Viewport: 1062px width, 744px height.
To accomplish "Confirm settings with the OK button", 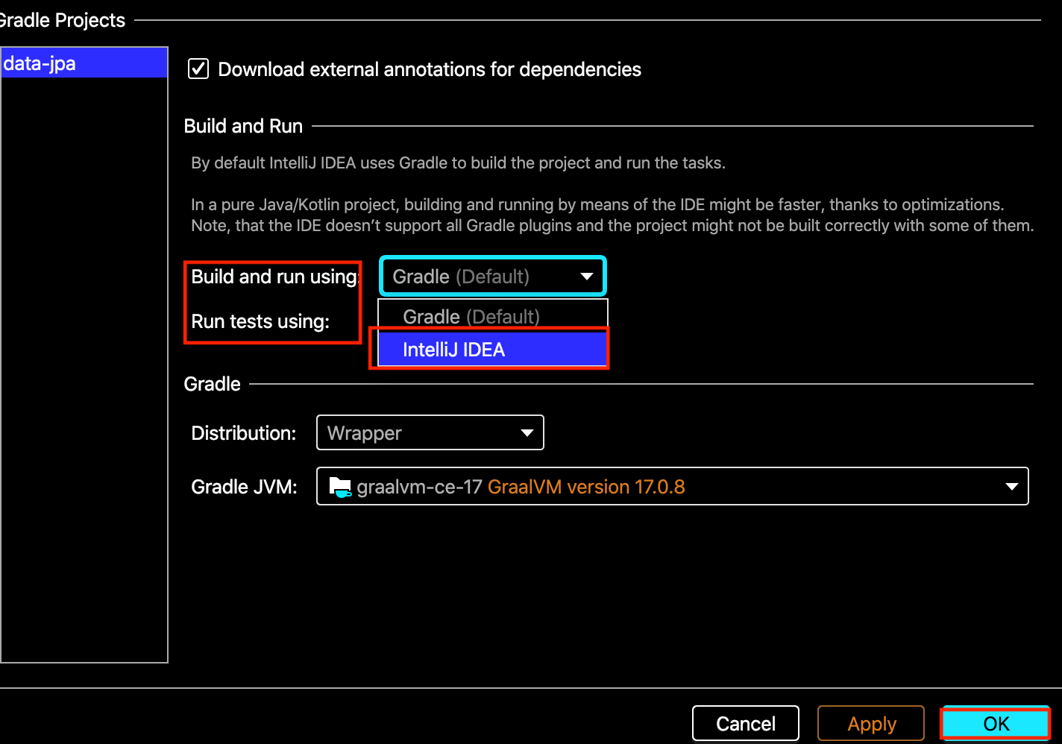I will pos(996,723).
